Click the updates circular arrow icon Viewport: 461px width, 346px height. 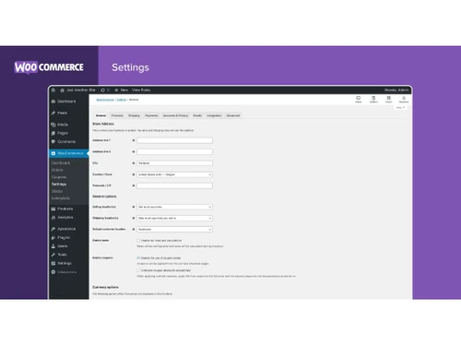[x=102, y=90]
